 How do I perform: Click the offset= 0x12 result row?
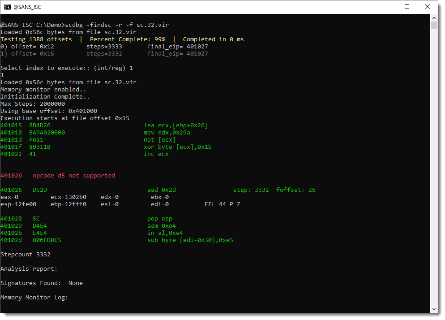[x=104, y=47]
